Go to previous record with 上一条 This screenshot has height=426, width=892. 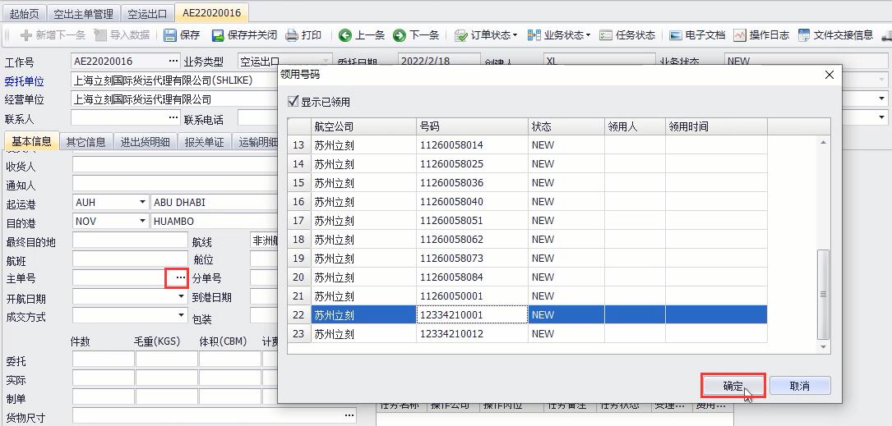[362, 35]
